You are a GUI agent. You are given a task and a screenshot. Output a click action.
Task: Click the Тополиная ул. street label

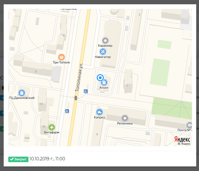click(x=79, y=77)
